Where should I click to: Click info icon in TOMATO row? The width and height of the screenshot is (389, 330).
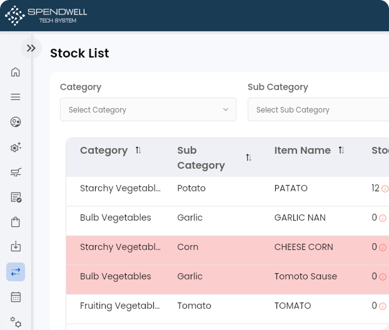point(383,306)
